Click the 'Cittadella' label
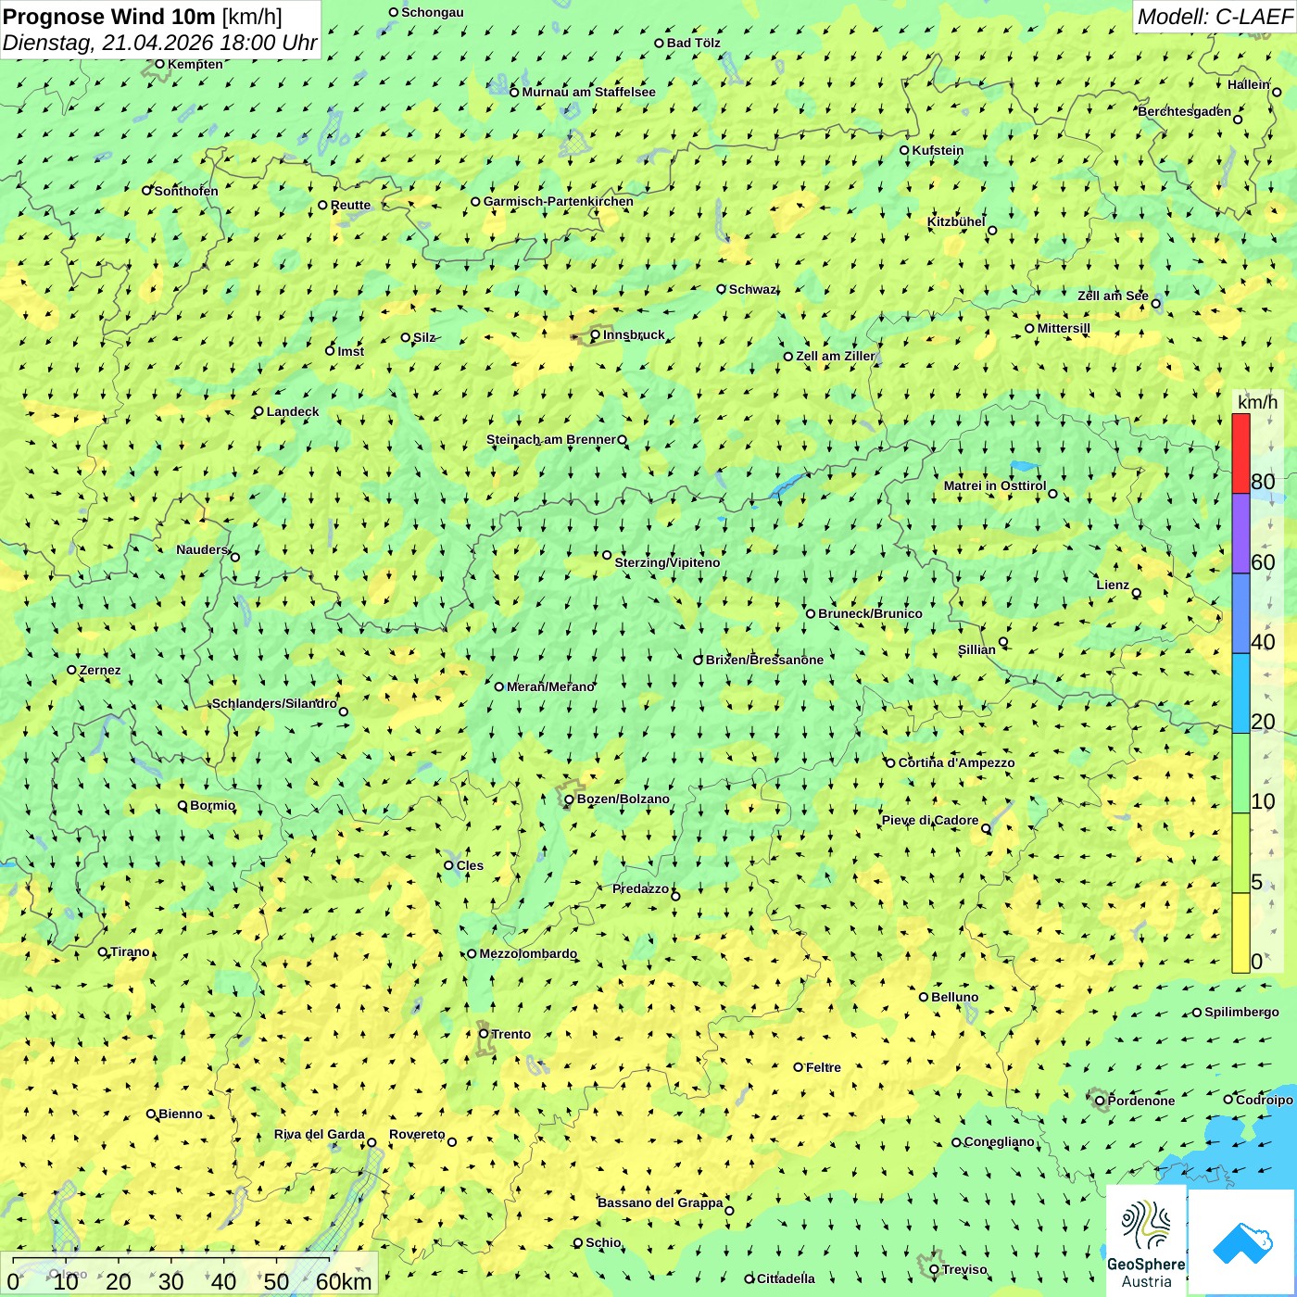The image size is (1297, 1297). [787, 1278]
